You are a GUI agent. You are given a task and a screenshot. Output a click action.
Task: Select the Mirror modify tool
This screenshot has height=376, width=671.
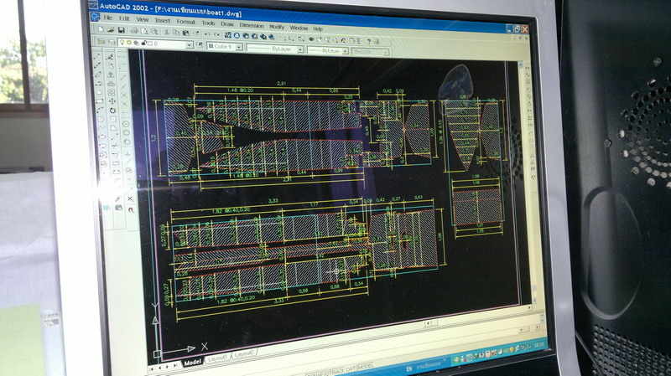click(111, 75)
